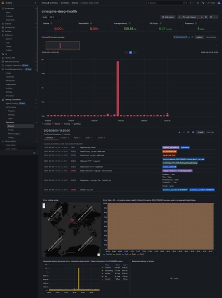Image resolution: width=222 pixels, height=298 pixels.
Task: Collapse the Synthetics subsection
Action: pyautogui.click(x=36, y=122)
